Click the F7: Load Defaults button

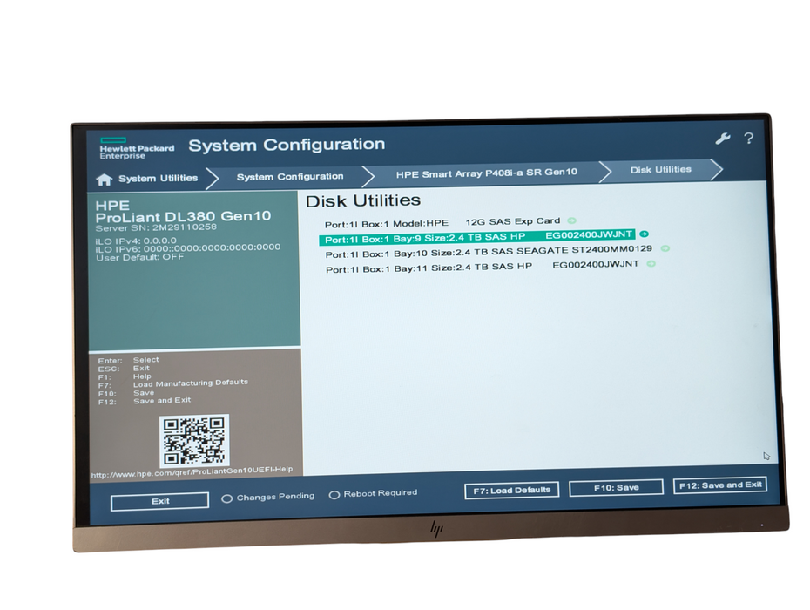(x=512, y=490)
